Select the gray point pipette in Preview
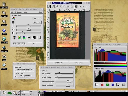Screen dimensions: 128x96 coord(53,6)
